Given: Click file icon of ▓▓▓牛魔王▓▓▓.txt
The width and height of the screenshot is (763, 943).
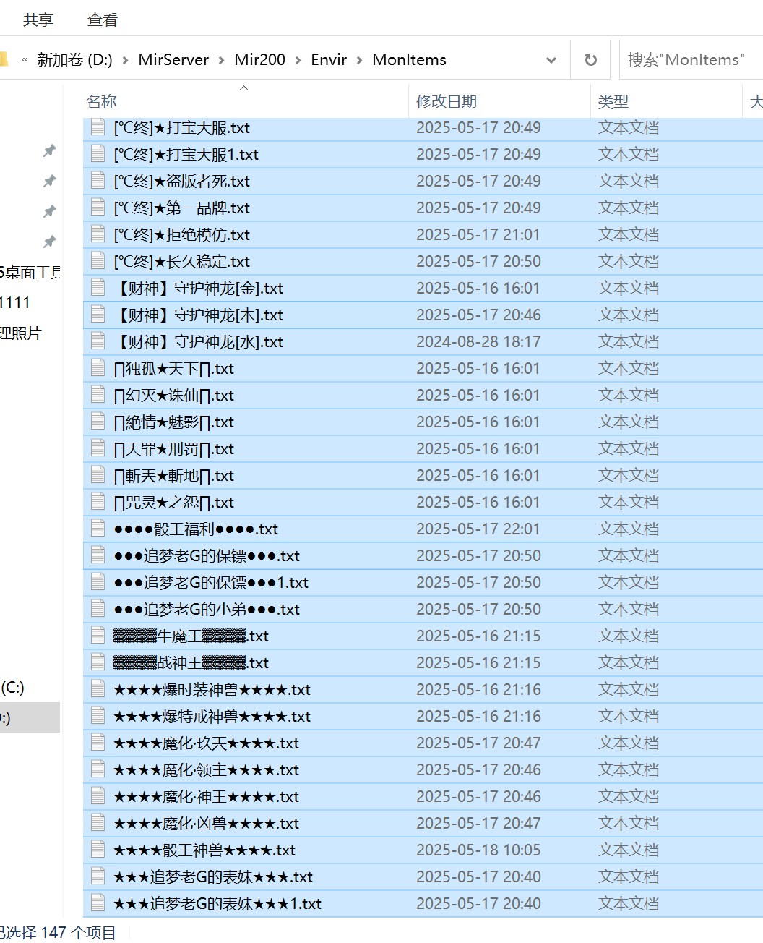Looking at the screenshot, I should click(x=98, y=636).
